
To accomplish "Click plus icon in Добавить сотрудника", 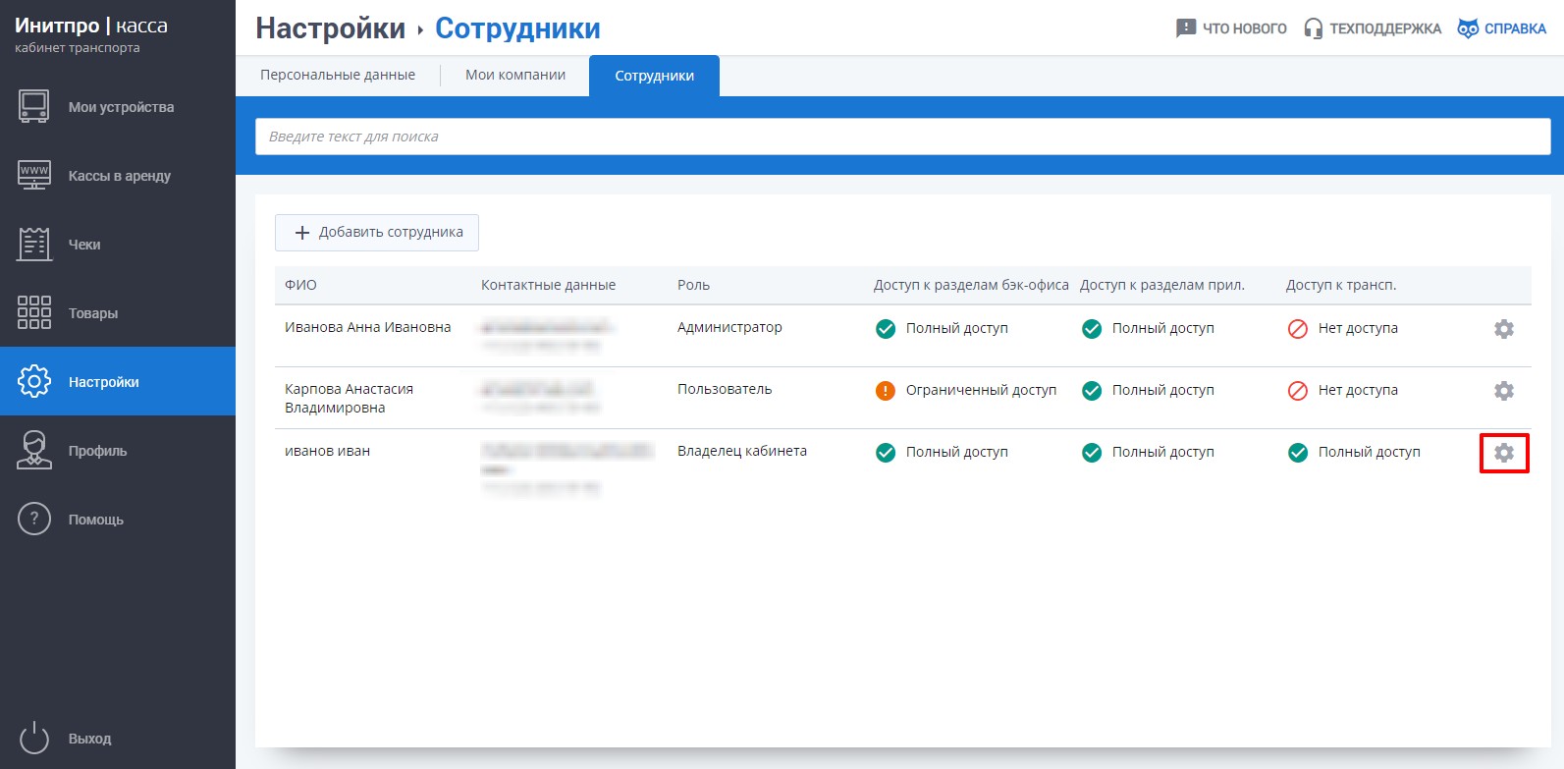I will (x=302, y=233).
